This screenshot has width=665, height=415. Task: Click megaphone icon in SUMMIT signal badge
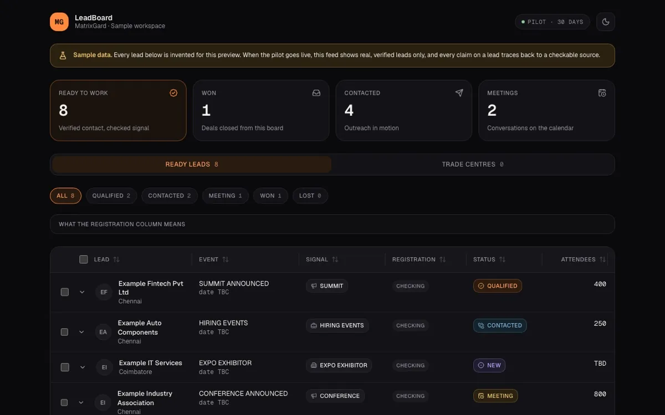314,286
